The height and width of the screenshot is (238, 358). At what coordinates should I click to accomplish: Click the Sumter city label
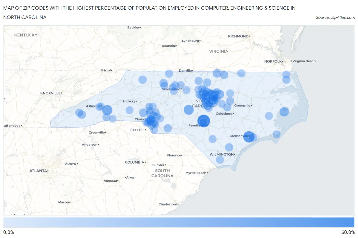(x=158, y=165)
